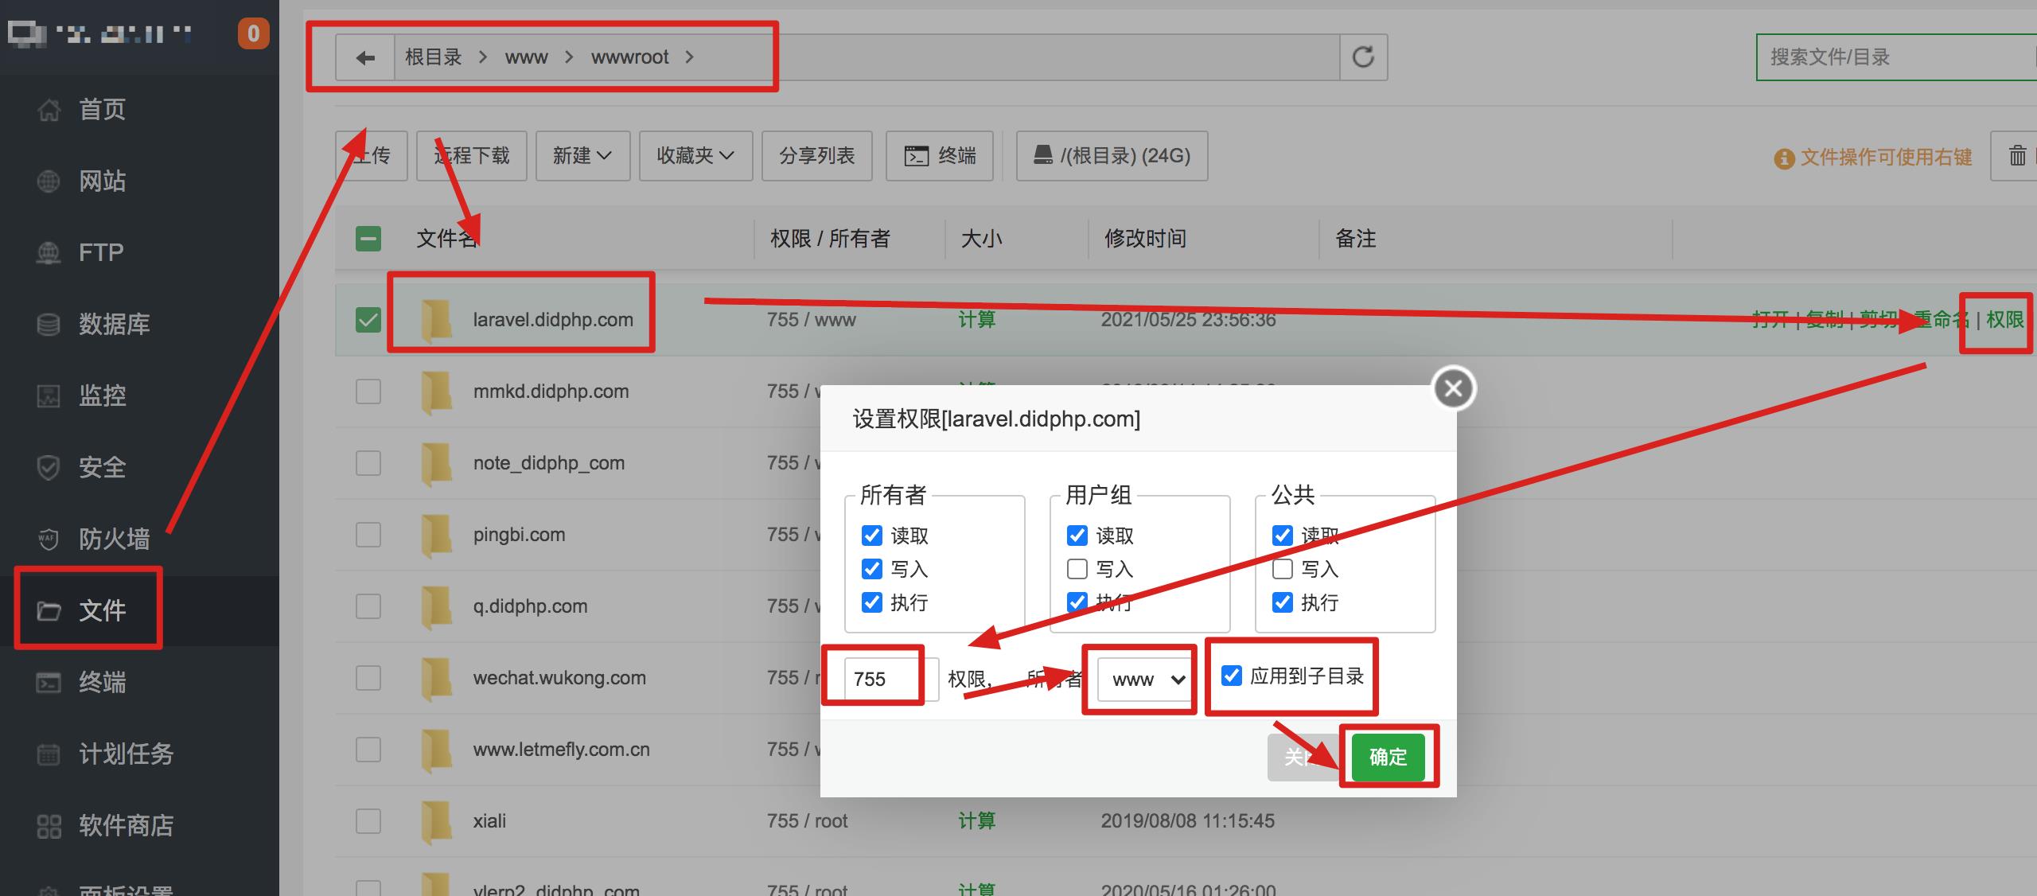This screenshot has height=896, width=2037.
Task: Refresh the file list
Action: [1363, 57]
